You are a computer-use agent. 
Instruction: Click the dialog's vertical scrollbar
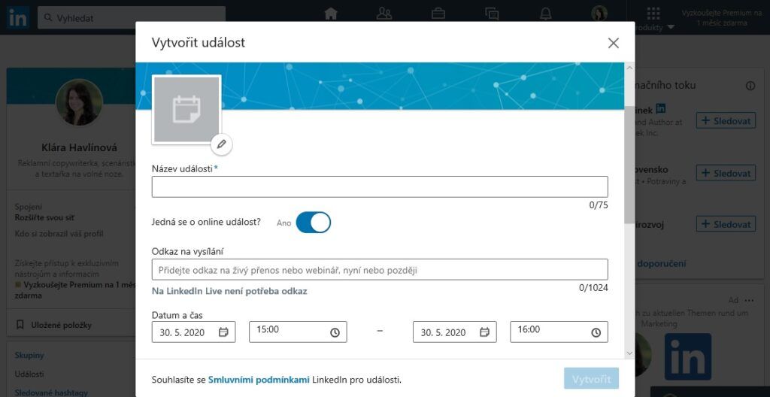pyautogui.click(x=629, y=165)
